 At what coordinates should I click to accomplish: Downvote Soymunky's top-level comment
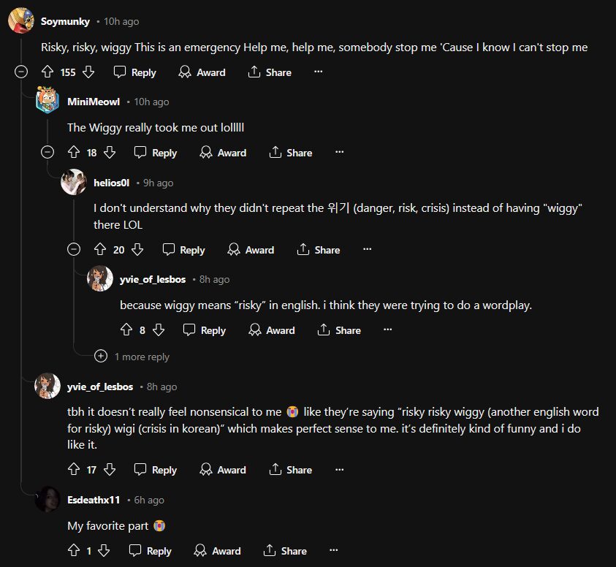click(x=88, y=72)
